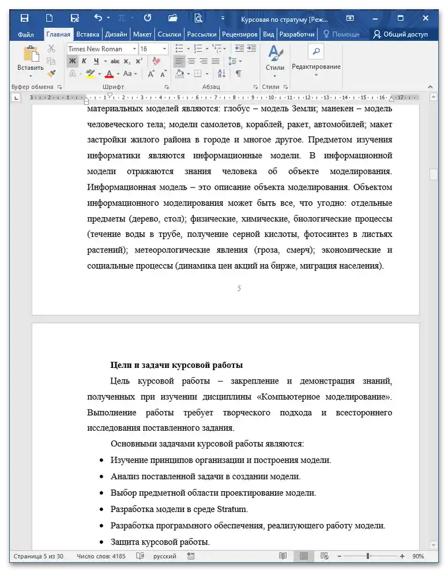This screenshot has height=572, width=448.
Task: Align the text to the right
Action: (x=204, y=61)
